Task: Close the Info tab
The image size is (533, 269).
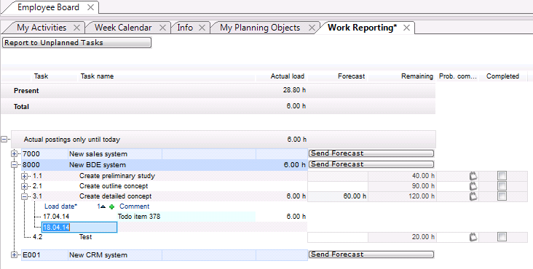Action: 202,28
